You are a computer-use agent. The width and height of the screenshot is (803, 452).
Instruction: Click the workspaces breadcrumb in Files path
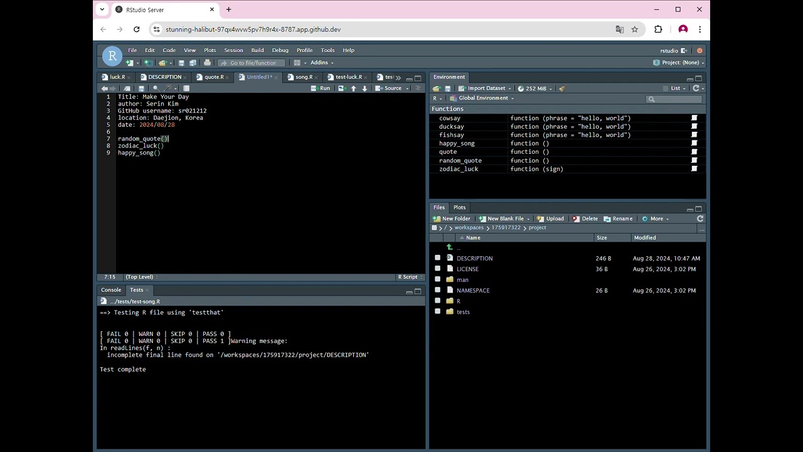tap(469, 228)
